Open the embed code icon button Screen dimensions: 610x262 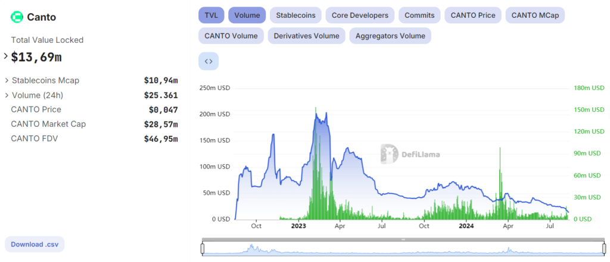208,61
